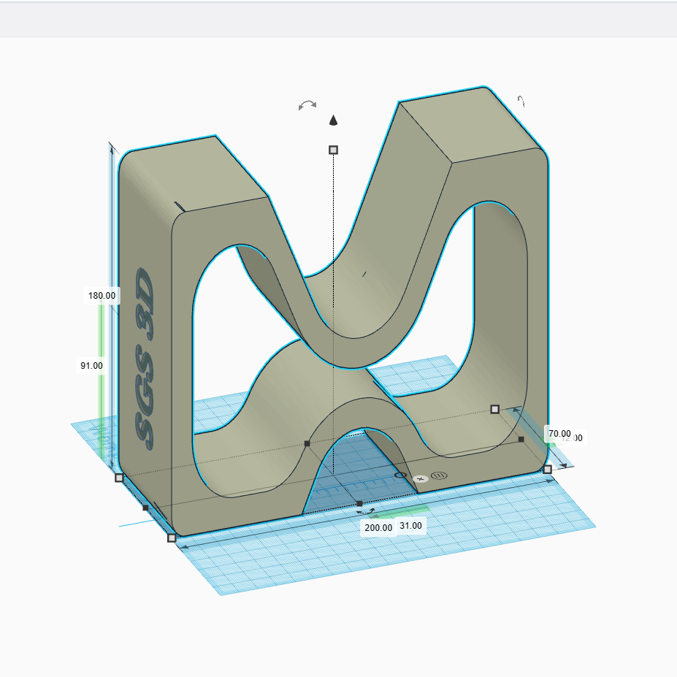Grab the black cone lift handle

click(x=334, y=121)
